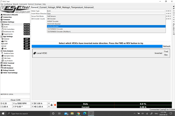This screenshot has width=175, height=116.
Task: Click the Refresh button
Action: click(x=167, y=46)
